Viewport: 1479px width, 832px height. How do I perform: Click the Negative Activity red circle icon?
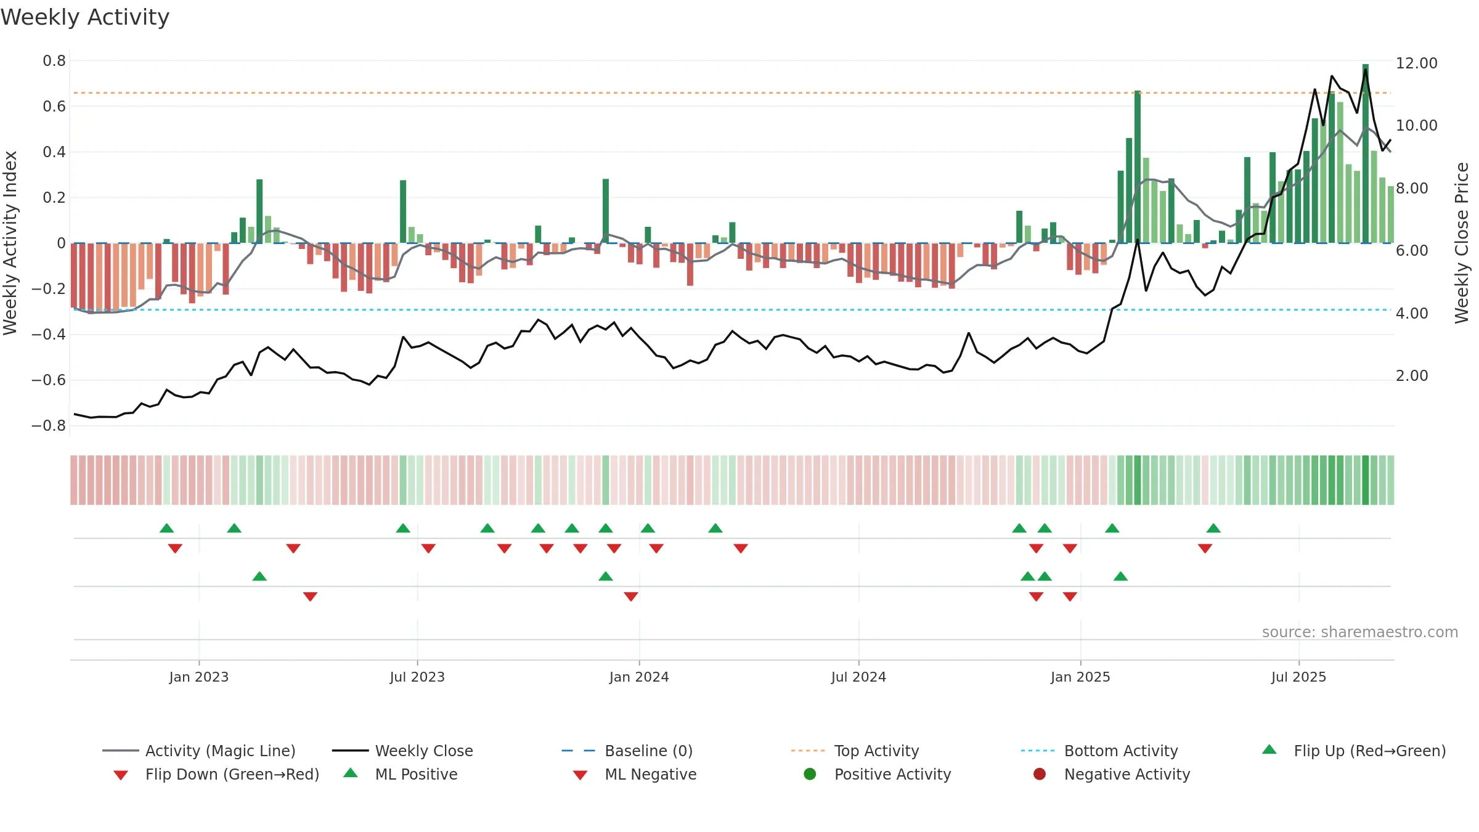[1040, 774]
